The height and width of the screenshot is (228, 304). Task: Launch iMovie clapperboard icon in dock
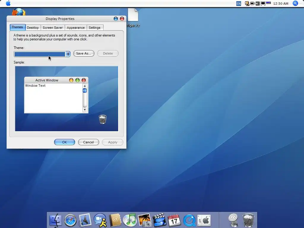click(159, 220)
